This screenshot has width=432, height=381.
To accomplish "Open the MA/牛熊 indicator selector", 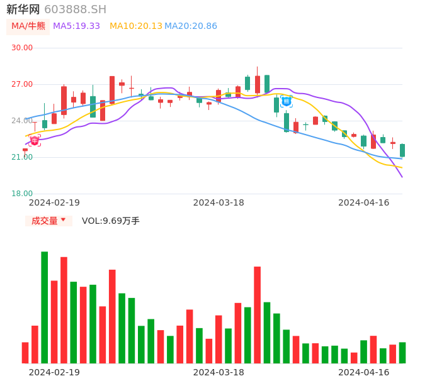I will pyautogui.click(x=28, y=26).
